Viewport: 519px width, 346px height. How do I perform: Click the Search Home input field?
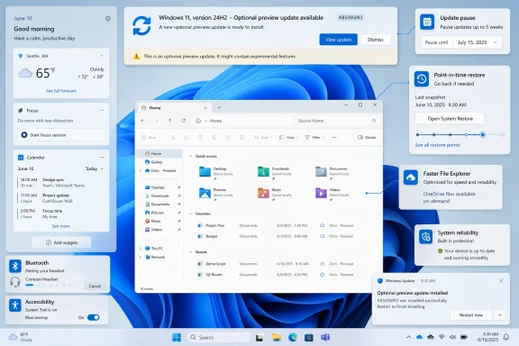coord(336,121)
